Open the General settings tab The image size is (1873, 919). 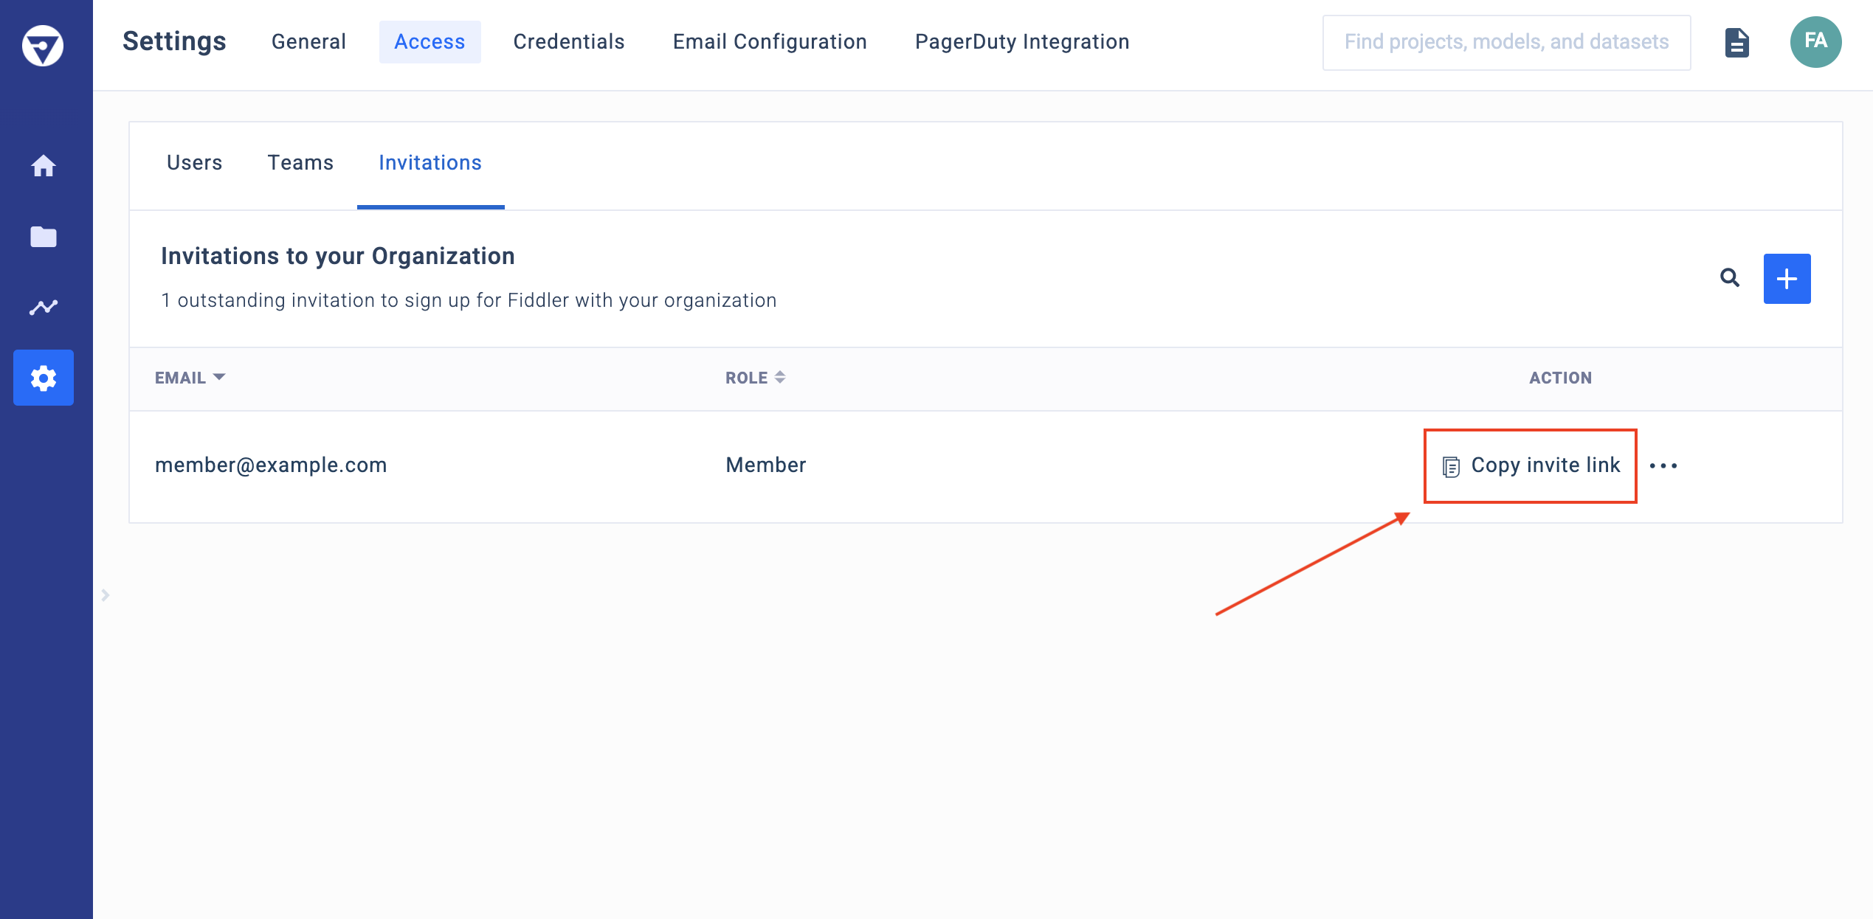pos(308,42)
